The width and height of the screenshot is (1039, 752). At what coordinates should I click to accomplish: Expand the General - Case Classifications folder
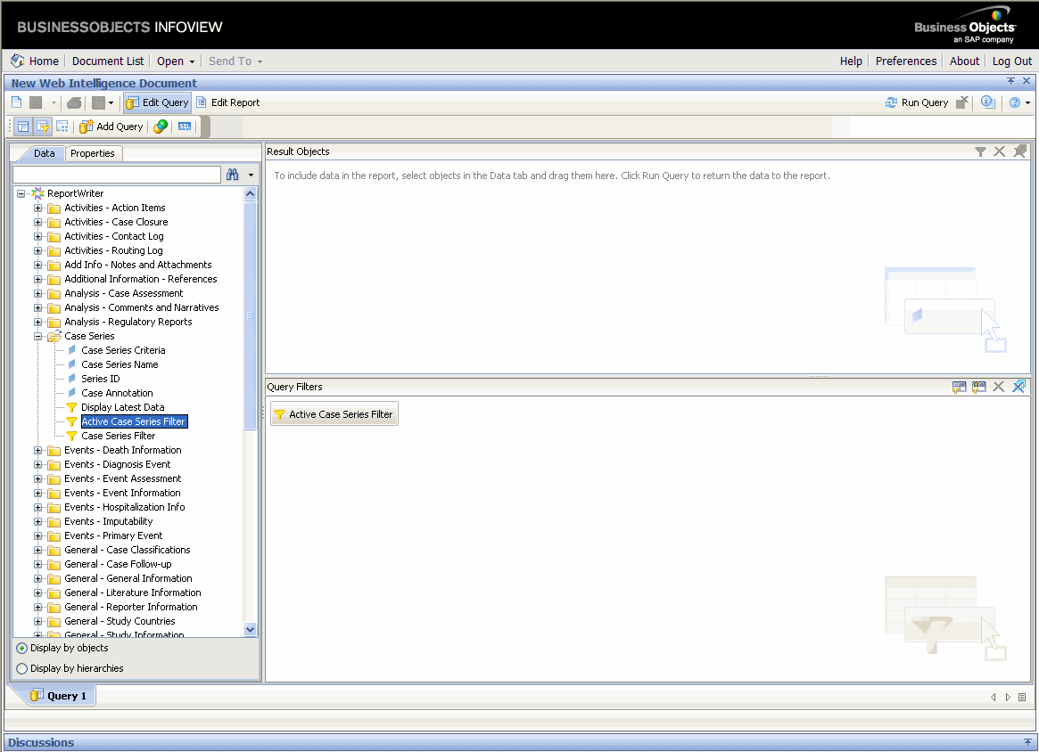37,550
